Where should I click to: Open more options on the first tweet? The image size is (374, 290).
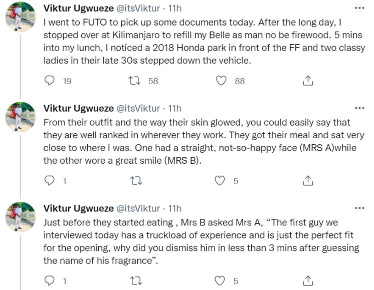tap(359, 9)
